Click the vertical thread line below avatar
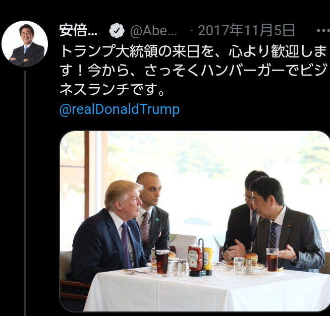This screenshot has height=316, width=330. point(25,194)
